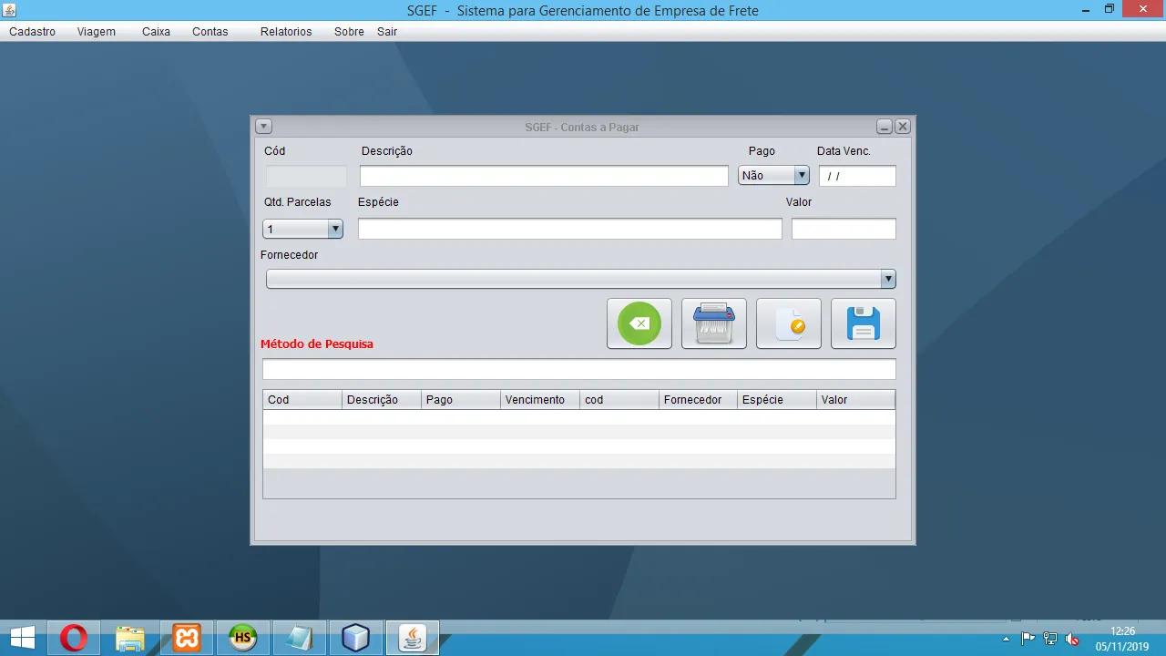The width and height of the screenshot is (1166, 656).
Task: Click the red Método de Pesquisa label
Action: click(x=317, y=344)
